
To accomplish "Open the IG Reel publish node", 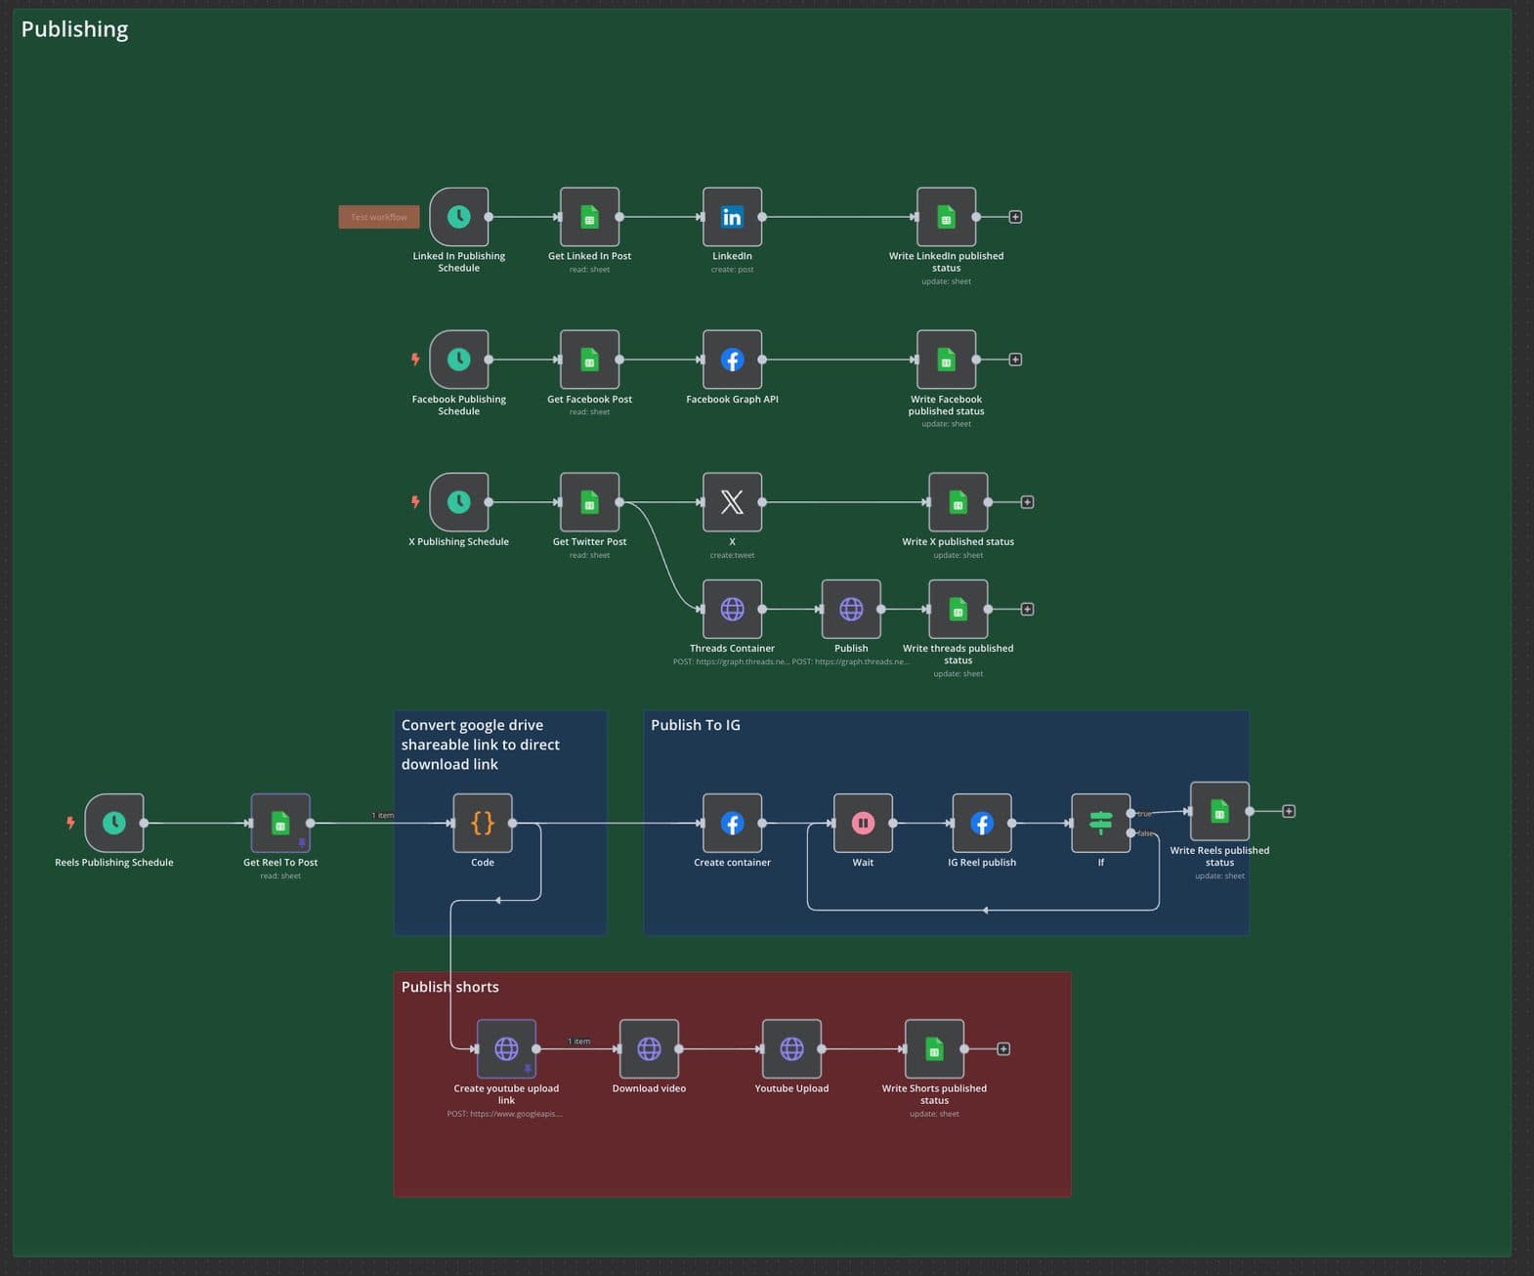I will tap(982, 823).
